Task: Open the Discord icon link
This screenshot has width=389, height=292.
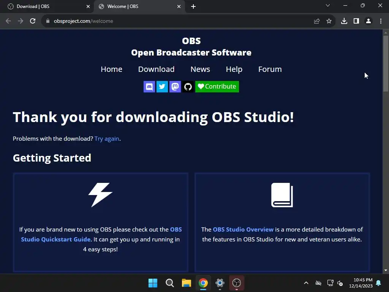Action: point(149,87)
